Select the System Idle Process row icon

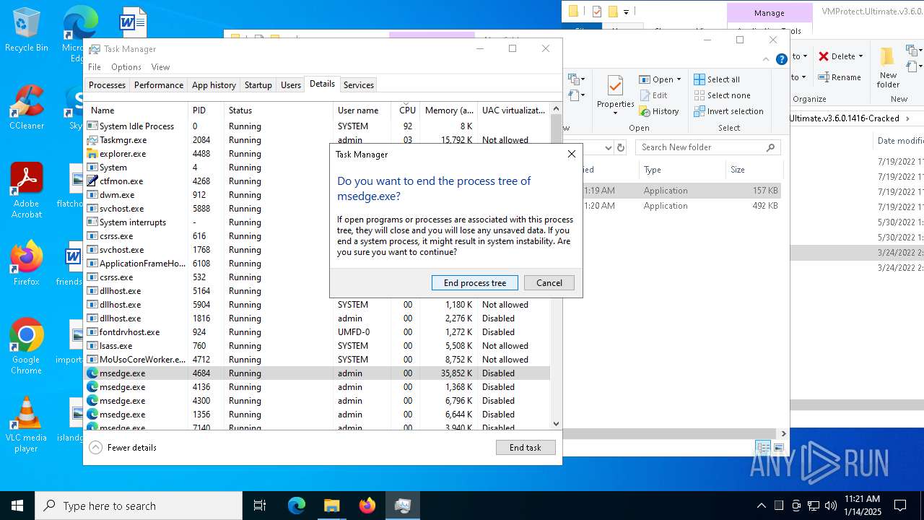click(x=92, y=126)
